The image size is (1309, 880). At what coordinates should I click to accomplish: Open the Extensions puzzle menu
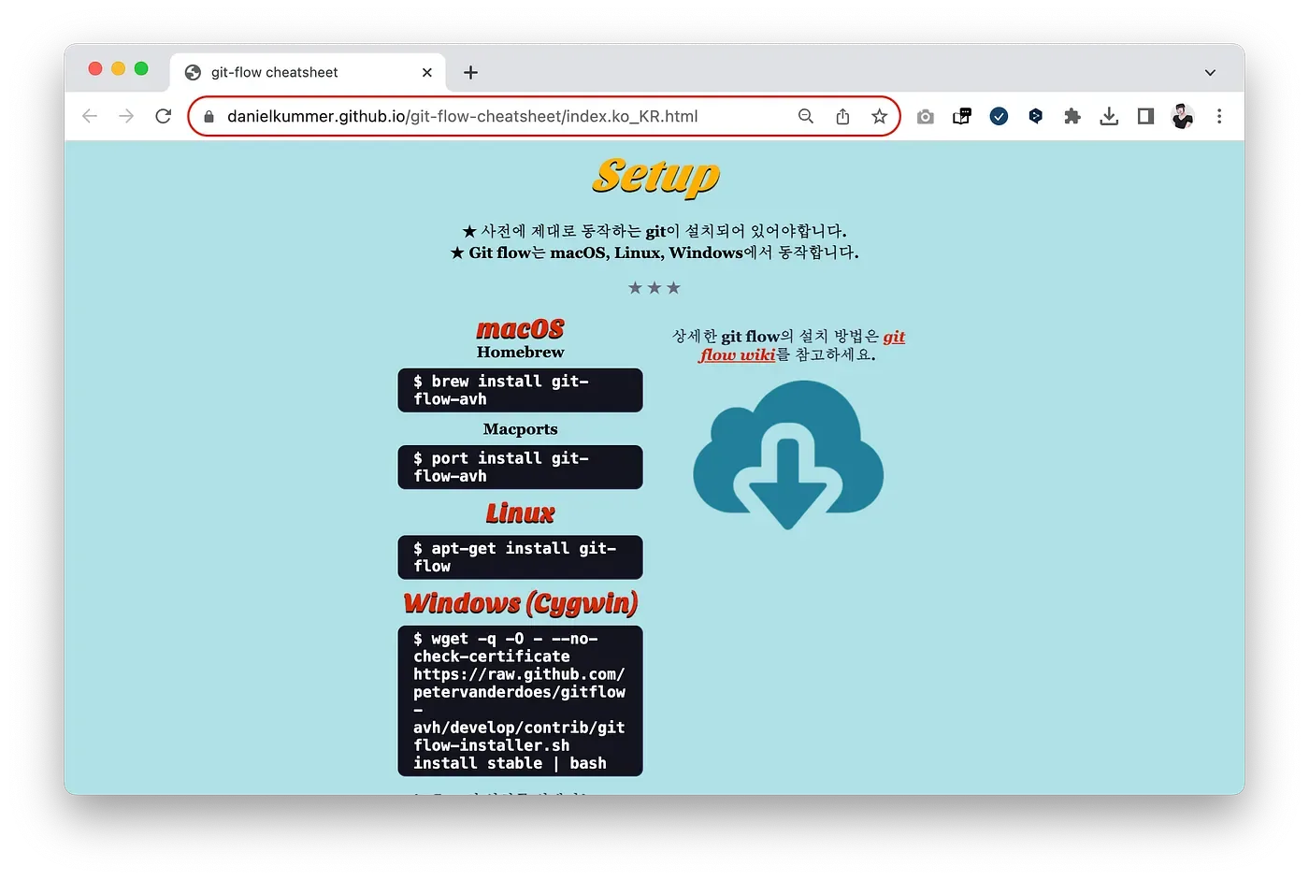[1072, 116]
